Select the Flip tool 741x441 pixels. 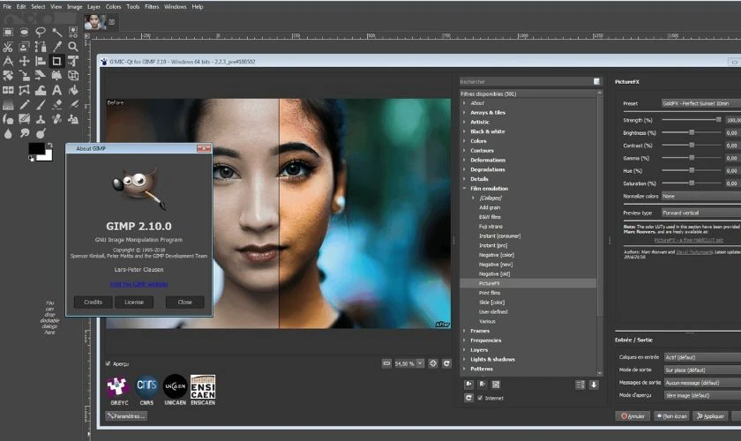coord(8,90)
